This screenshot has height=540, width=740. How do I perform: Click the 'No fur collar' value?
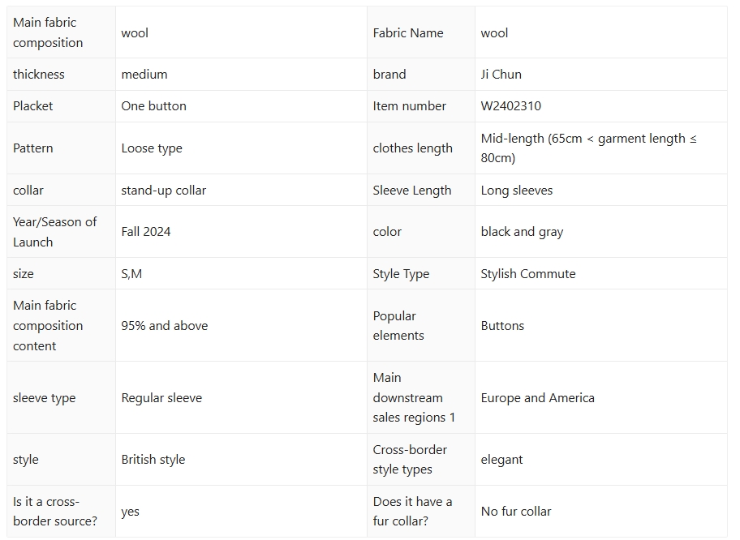[x=515, y=512]
